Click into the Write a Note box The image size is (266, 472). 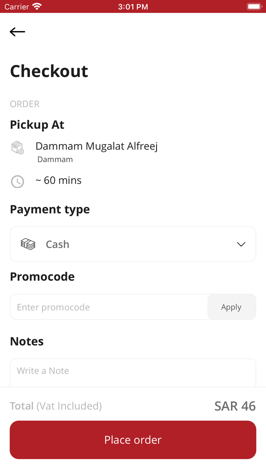point(133,372)
